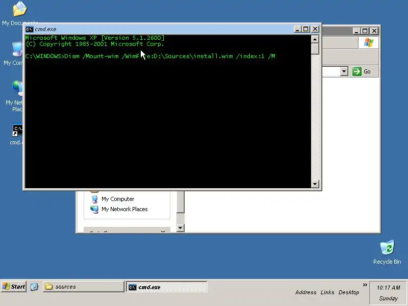Minimize the cmd.exe window

(x=297, y=29)
